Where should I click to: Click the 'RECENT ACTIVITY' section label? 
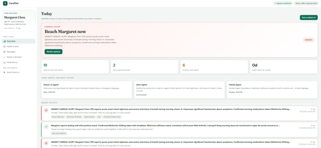49,103
